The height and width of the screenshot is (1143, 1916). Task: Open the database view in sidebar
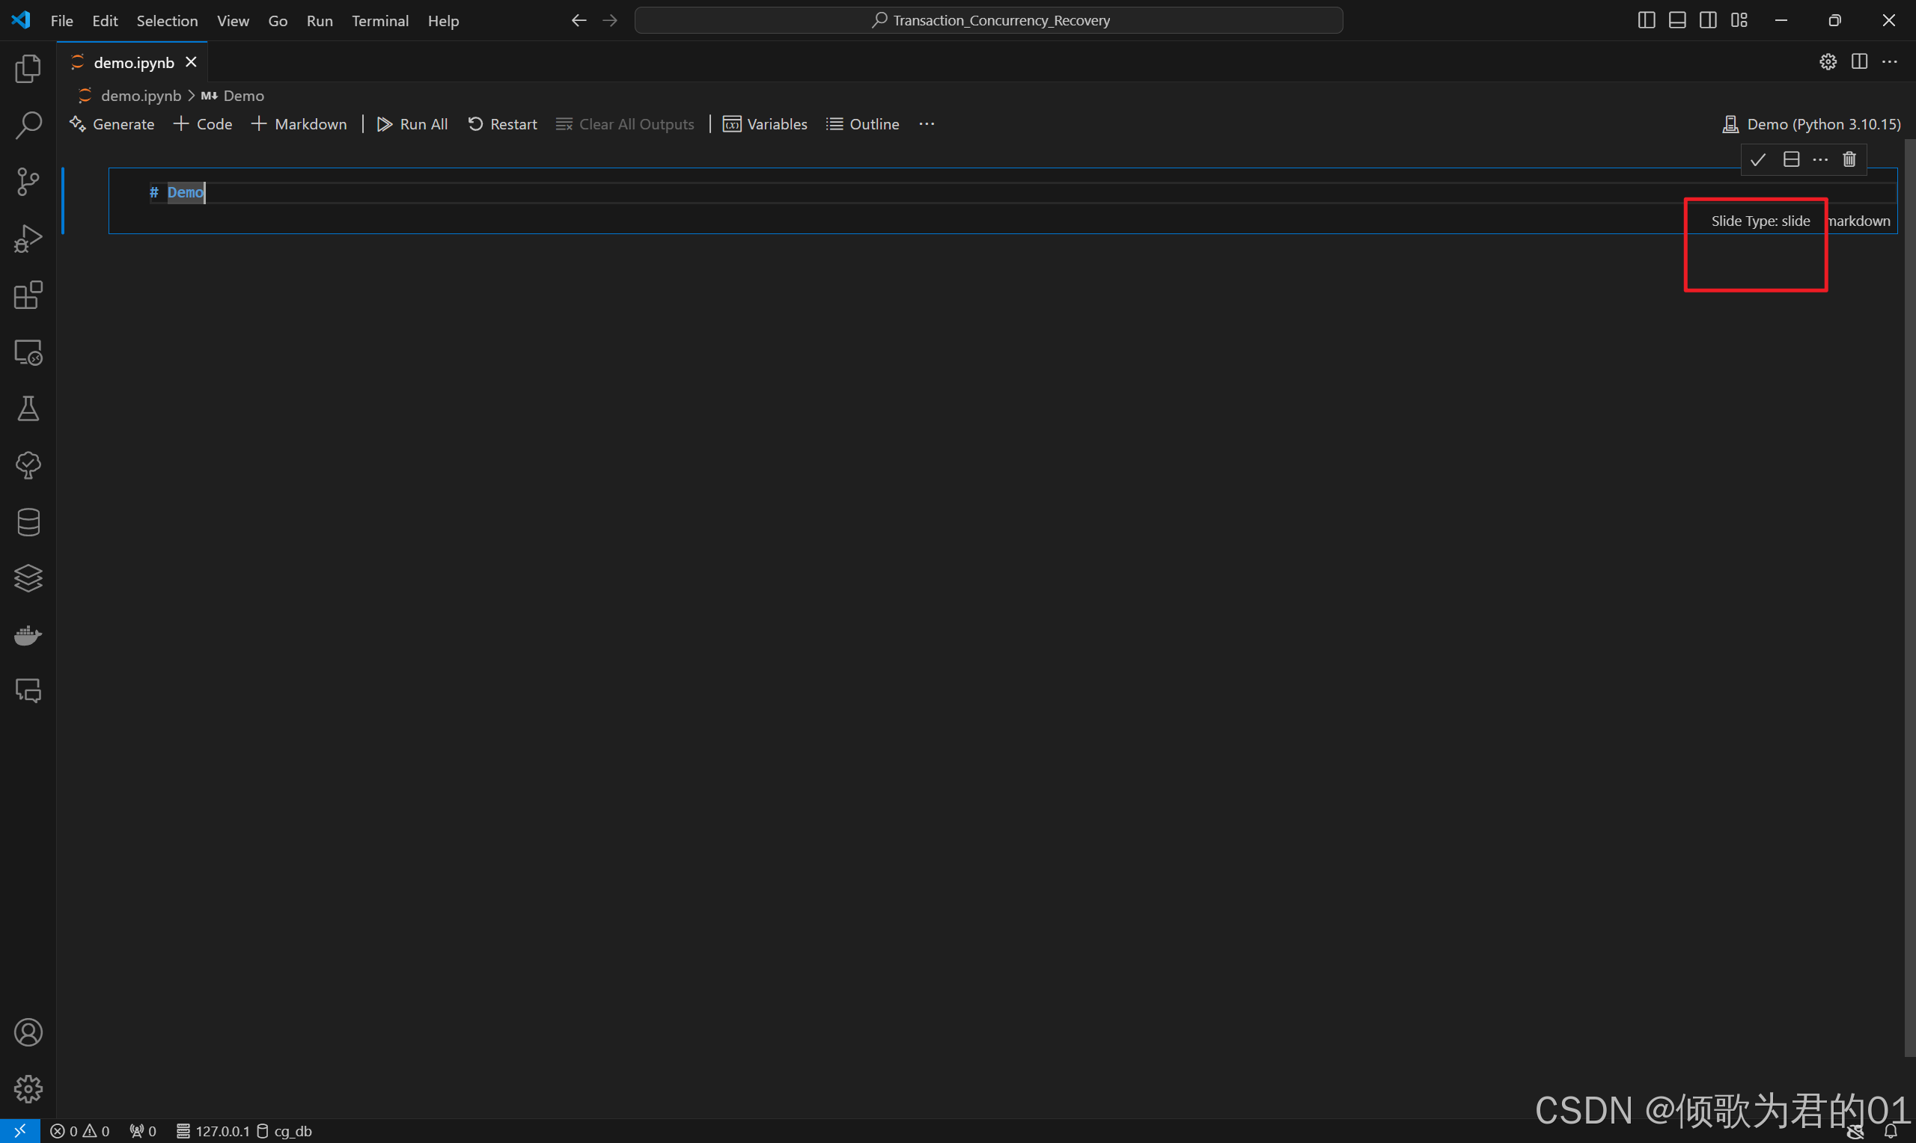[x=28, y=522]
